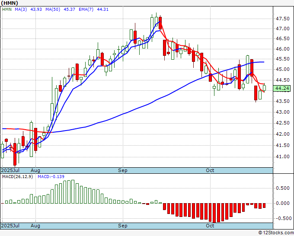Click the HMN legend label
Viewport: 294px width, 236px height.
pyautogui.click(x=7, y=10)
